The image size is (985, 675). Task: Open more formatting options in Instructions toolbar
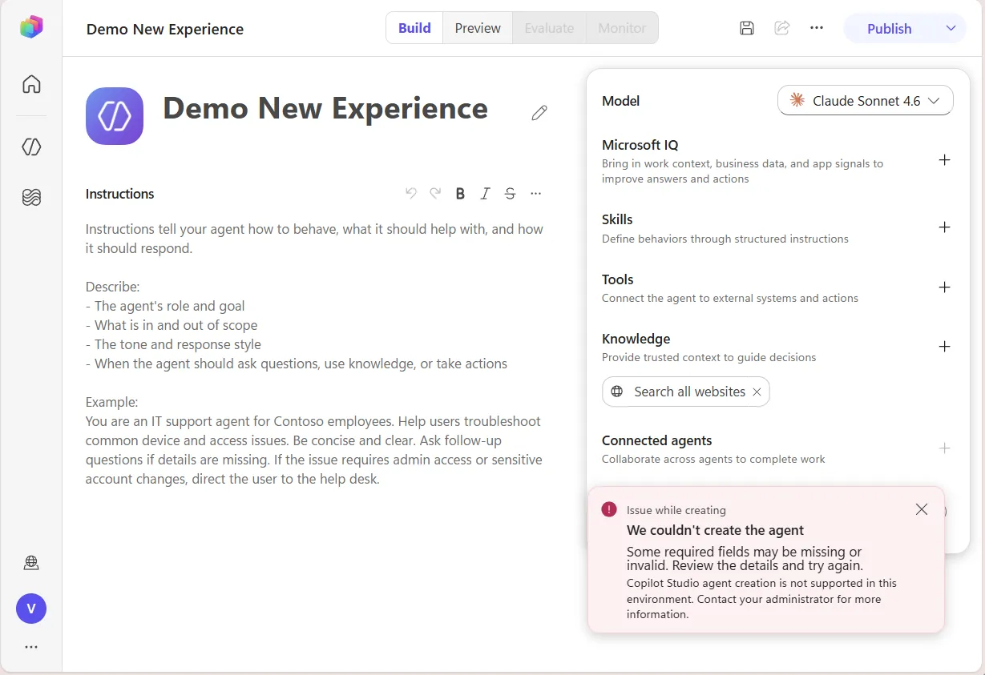click(x=536, y=193)
